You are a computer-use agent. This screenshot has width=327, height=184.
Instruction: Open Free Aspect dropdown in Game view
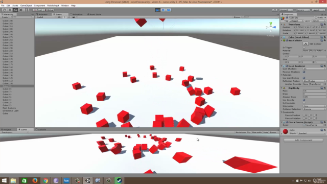[x=14, y=132]
